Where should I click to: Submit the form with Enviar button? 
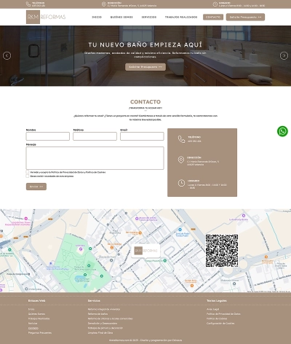36,187
